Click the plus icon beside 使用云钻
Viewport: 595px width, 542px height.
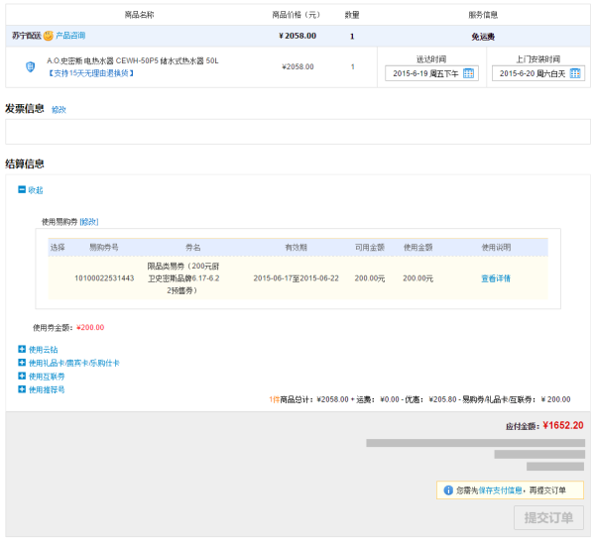22,349
